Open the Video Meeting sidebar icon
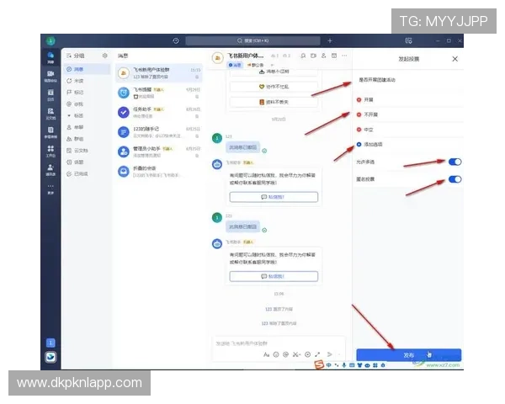Viewport: 505px width, 404px height. 50,77
